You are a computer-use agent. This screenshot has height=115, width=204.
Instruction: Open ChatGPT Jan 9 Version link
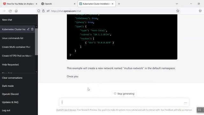point(66,110)
